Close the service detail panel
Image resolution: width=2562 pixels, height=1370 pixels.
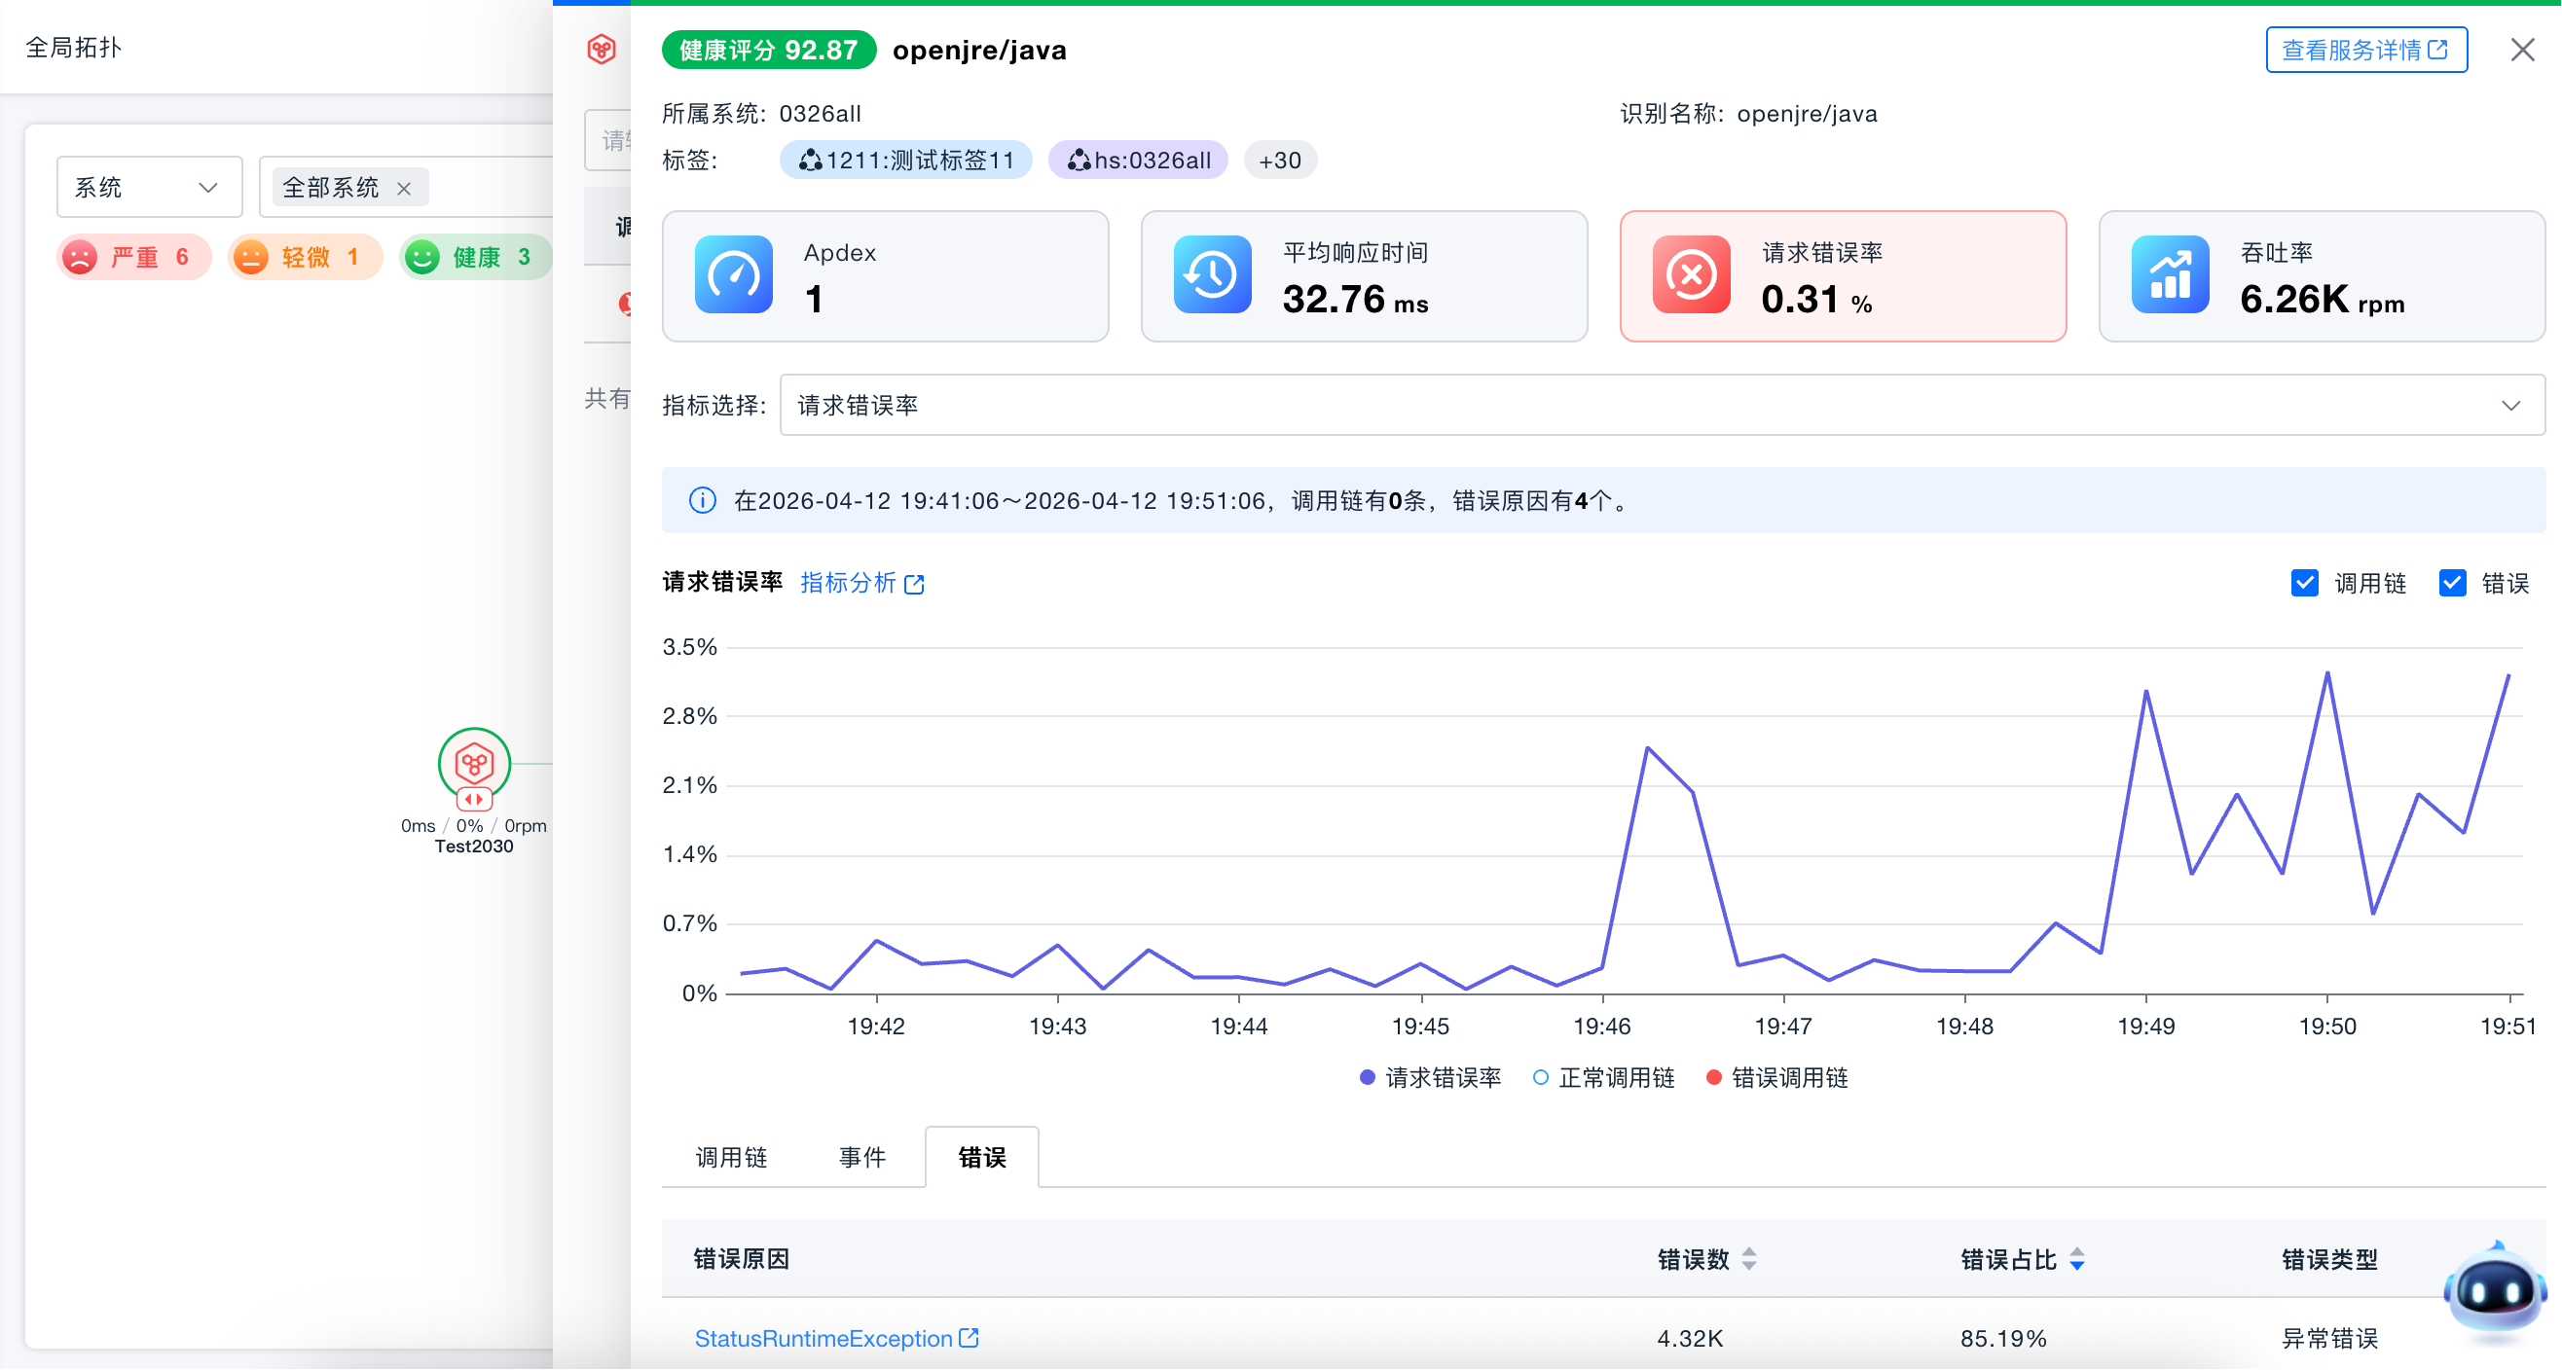[2522, 50]
